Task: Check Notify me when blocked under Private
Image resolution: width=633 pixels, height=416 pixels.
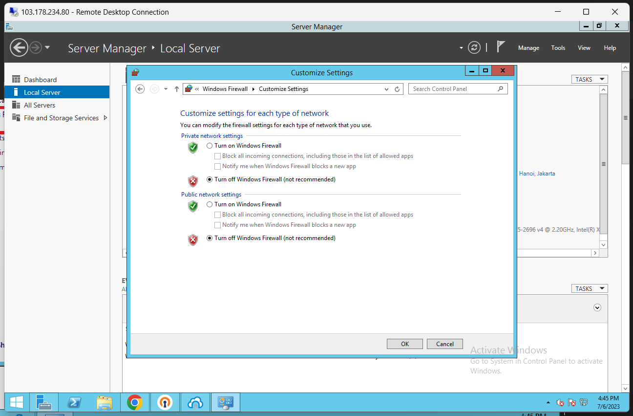Action: tap(217, 166)
